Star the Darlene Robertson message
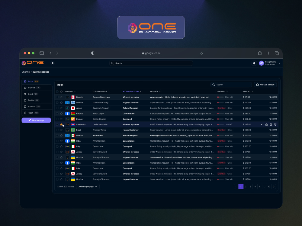This screenshot has width=302, height=226. click(61, 97)
